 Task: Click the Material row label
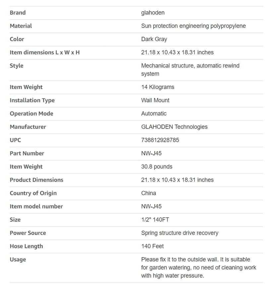click(x=21, y=26)
